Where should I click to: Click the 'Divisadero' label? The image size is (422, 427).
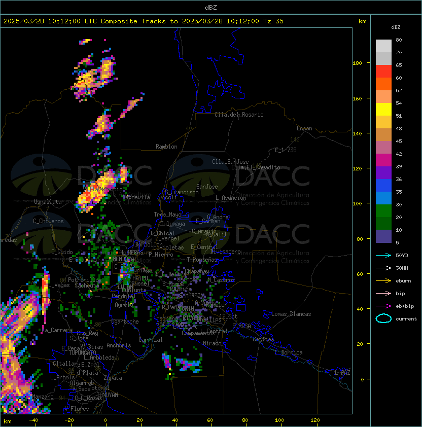click(225, 252)
